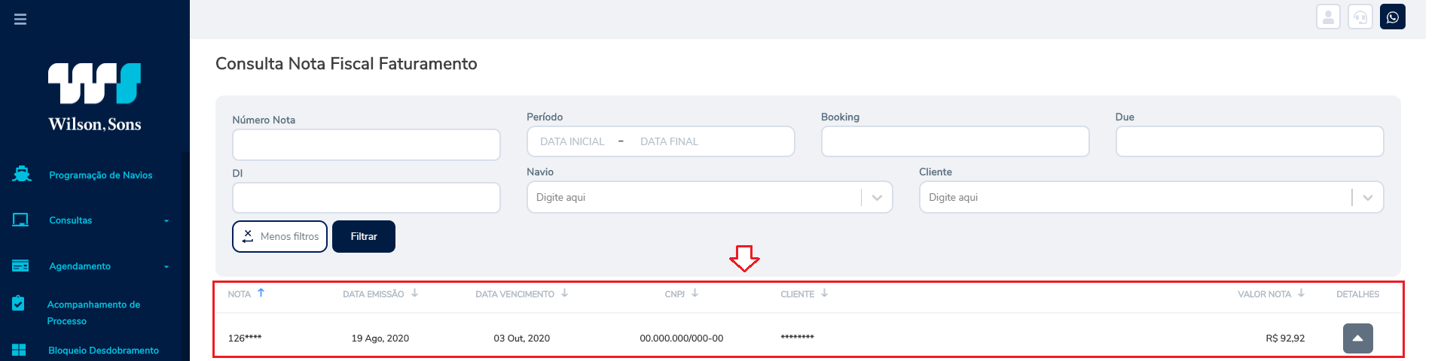Click the Wilson Sons logo

coord(95,98)
